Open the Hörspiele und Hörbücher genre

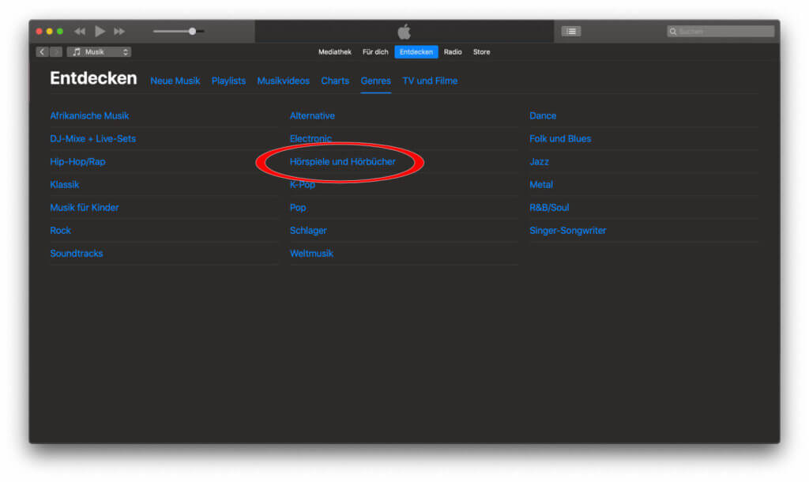click(342, 162)
